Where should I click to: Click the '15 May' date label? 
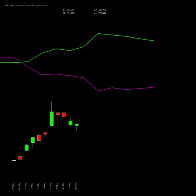point(44,186)
